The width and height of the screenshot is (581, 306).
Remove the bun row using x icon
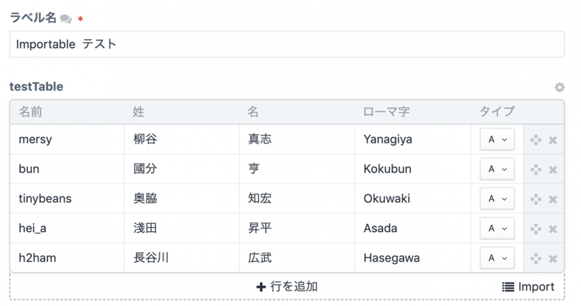pyautogui.click(x=553, y=170)
